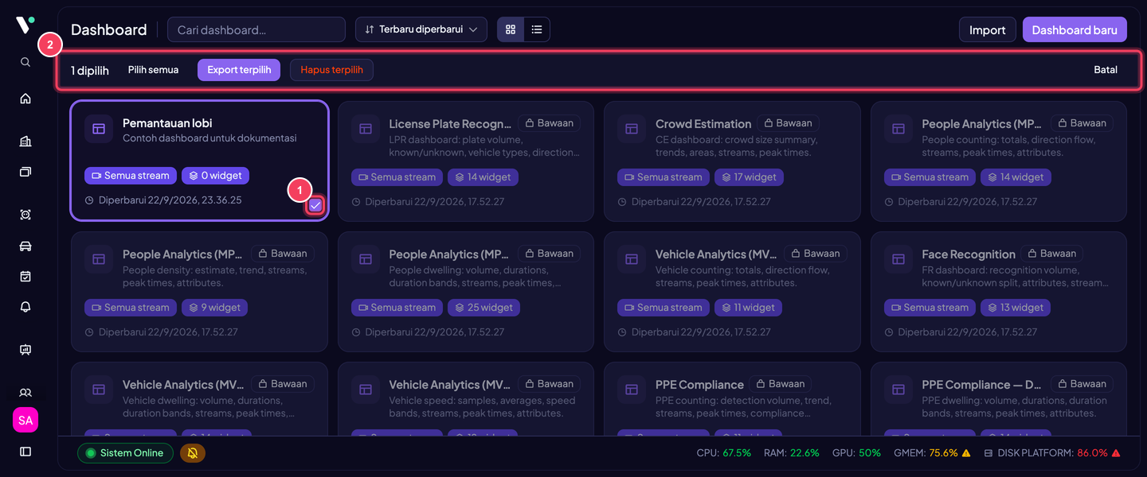The height and width of the screenshot is (477, 1147).
Task: Select the car icon in the sidebar
Action: point(25,246)
